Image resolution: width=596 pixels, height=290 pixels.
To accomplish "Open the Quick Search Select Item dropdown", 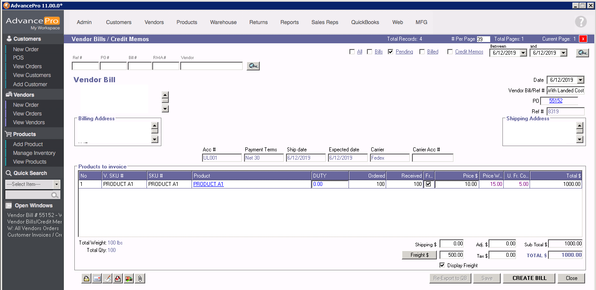I will 56,184.
